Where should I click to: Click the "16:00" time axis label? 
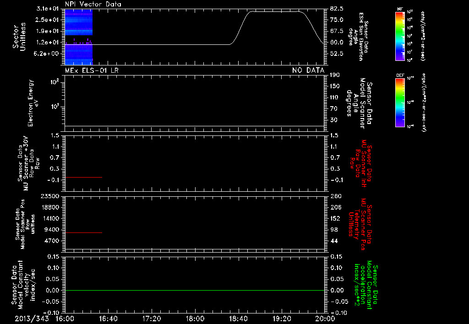pos(65,319)
